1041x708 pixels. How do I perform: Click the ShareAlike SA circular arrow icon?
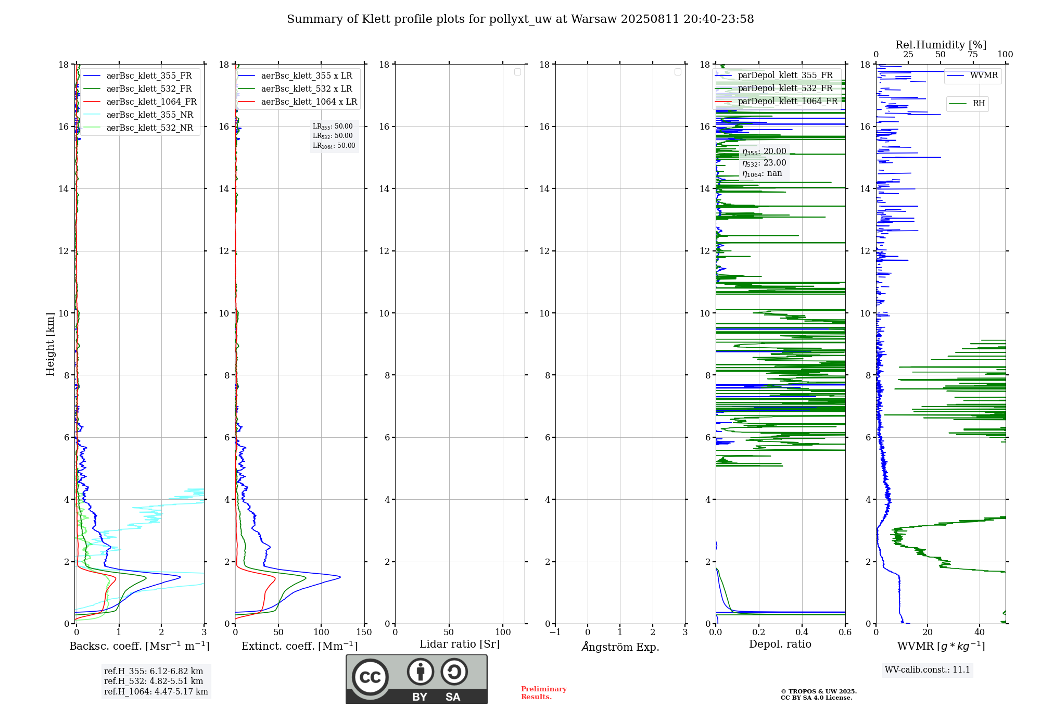click(x=454, y=672)
